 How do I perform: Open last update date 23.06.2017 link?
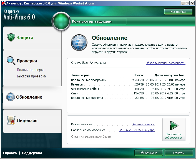(137, 130)
